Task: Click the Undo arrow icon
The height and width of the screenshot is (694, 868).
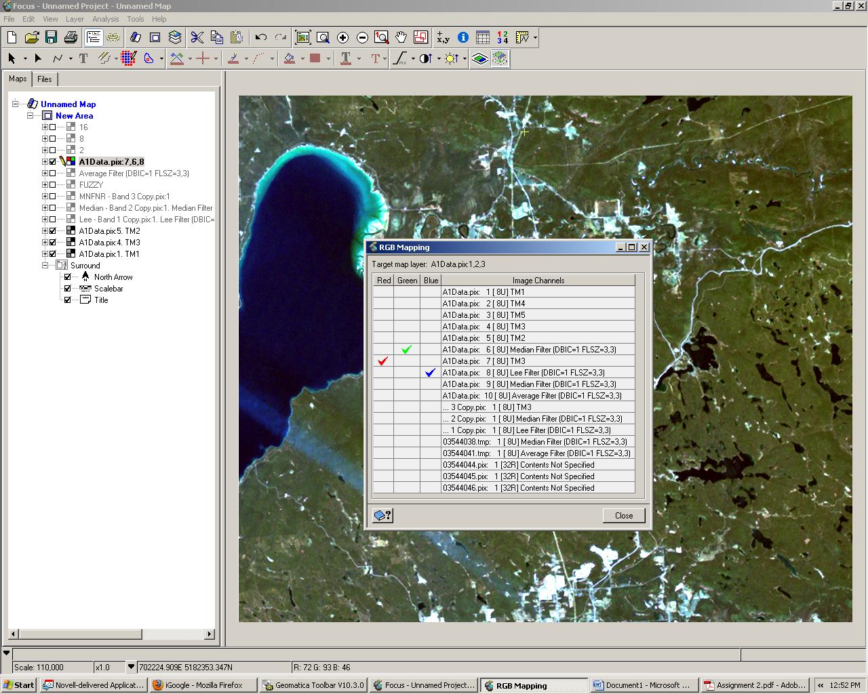Action: tap(261, 38)
